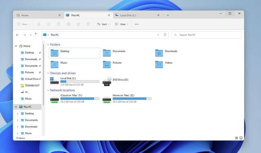
Task: Expand Music under This PC in sidebar
Action: coord(18,133)
